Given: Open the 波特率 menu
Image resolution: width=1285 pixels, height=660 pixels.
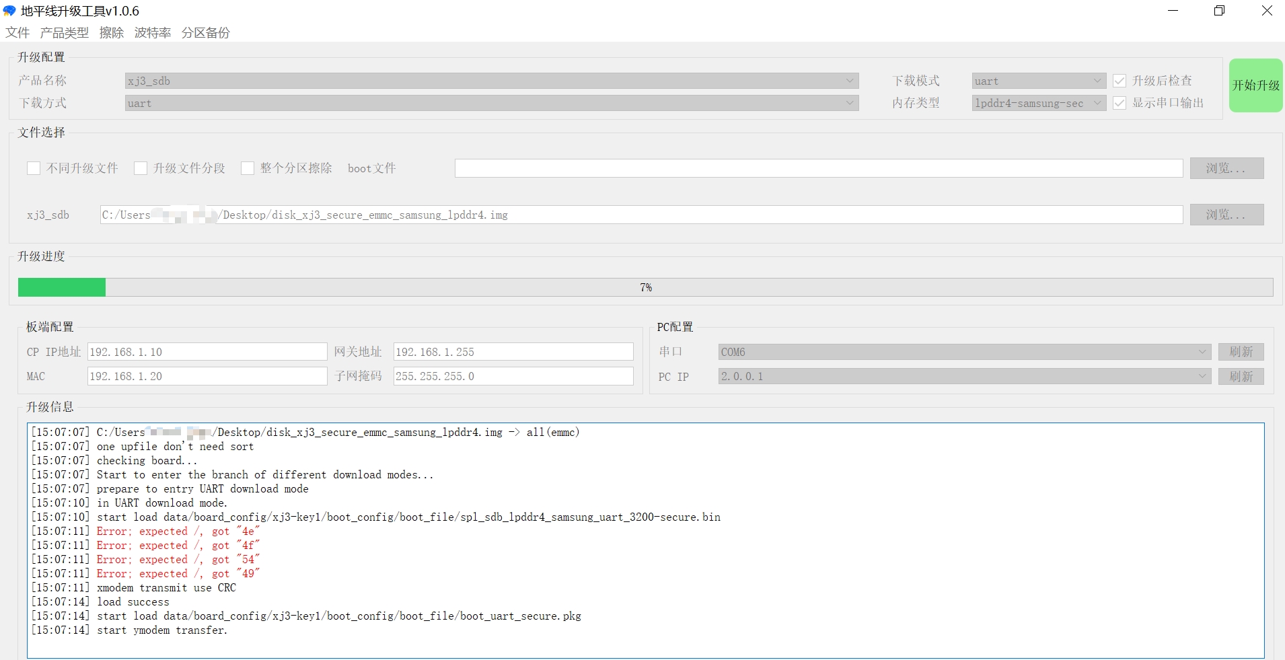Looking at the screenshot, I should pyautogui.click(x=152, y=33).
